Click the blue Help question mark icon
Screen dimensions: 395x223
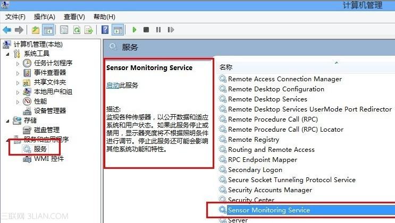click(x=105, y=30)
